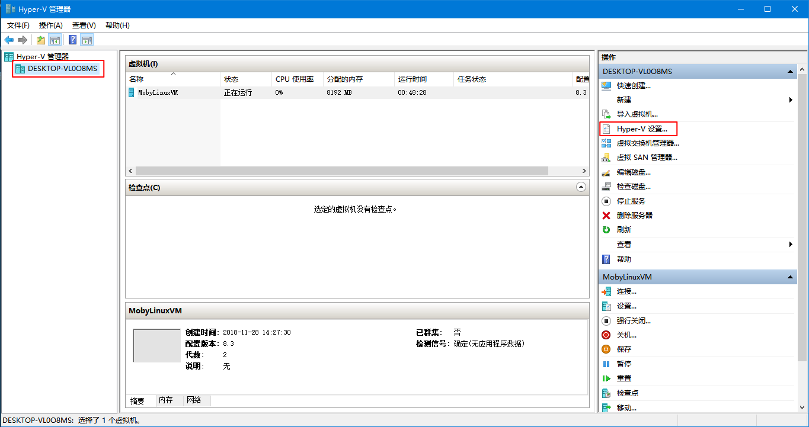Click the 编辑磁盘 icon
This screenshot has height=427, width=809.
click(606, 172)
